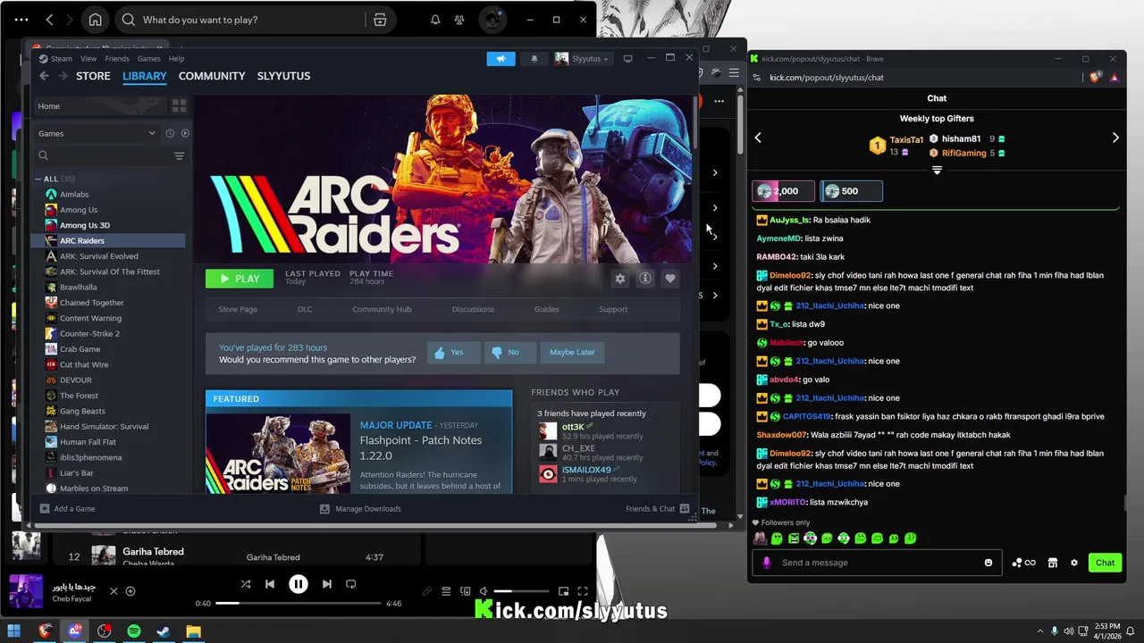Image resolution: width=1144 pixels, height=643 pixels.
Task: Open Steam notifications bell
Action: pos(534,59)
